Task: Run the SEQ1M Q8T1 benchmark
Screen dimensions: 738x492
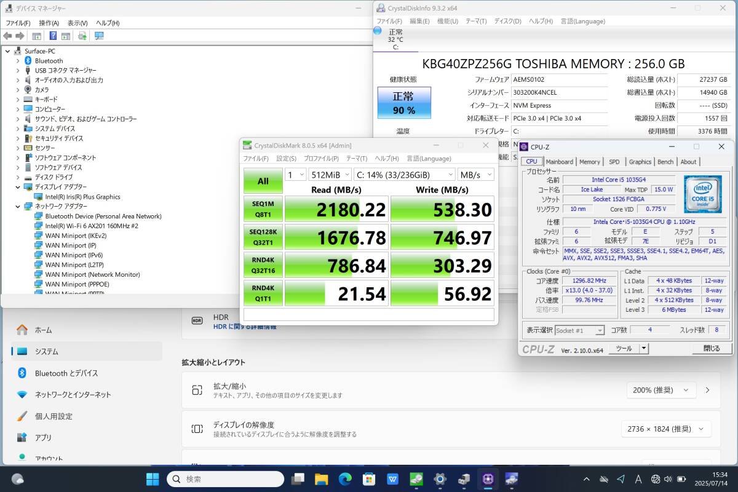Action: [263, 209]
